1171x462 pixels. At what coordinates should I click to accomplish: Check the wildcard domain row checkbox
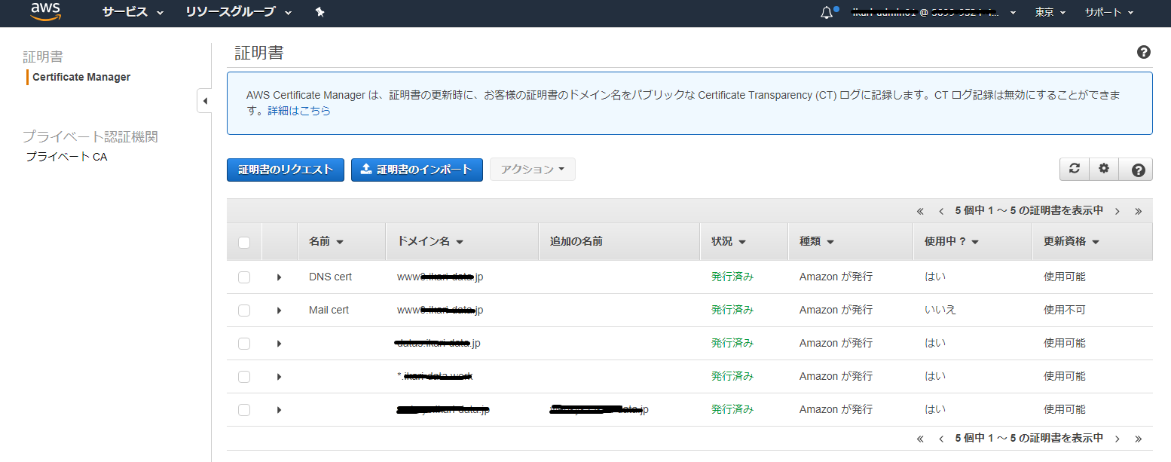coord(244,377)
